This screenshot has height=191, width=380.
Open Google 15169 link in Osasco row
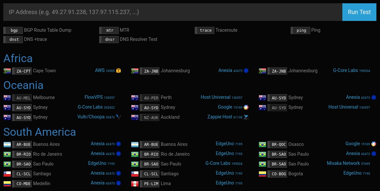pyautogui.click(x=358, y=144)
